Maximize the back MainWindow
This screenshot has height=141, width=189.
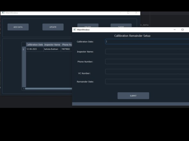click(128, 13)
